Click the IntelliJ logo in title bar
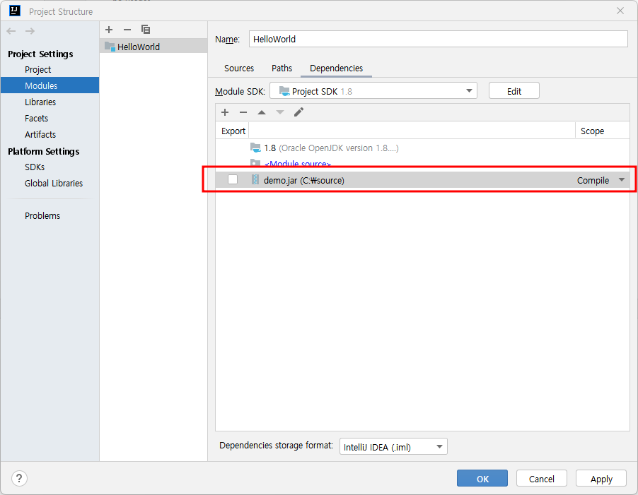638x495 pixels. coord(15,11)
